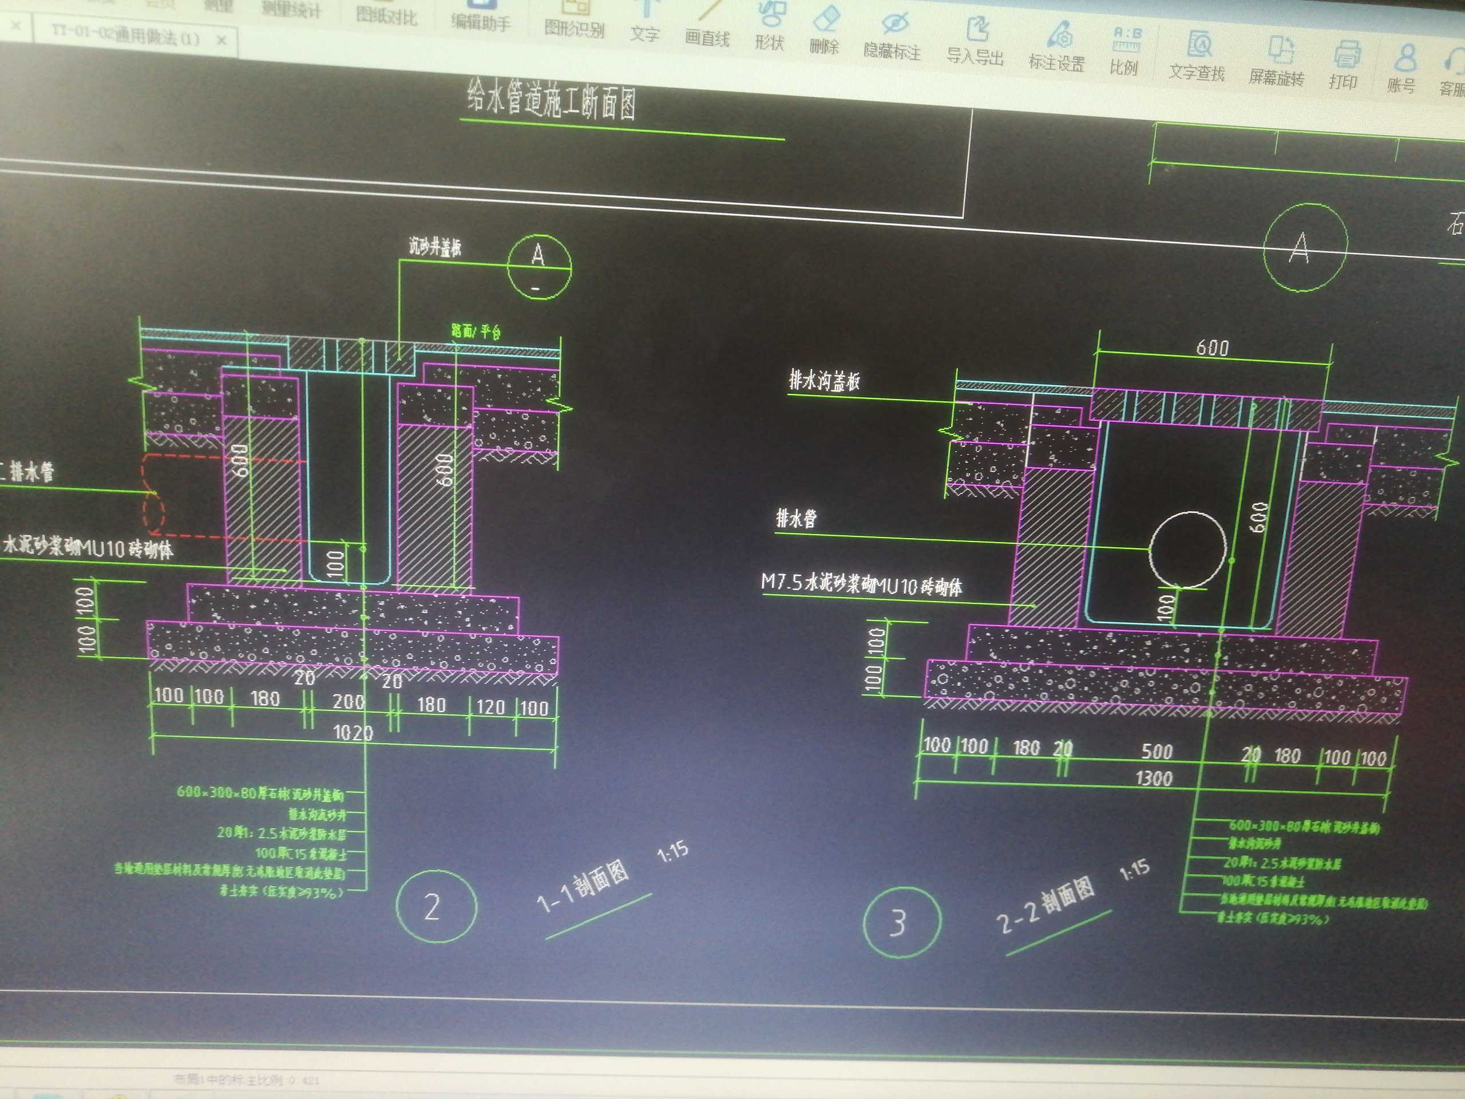Open 文字查找 text search
The height and width of the screenshot is (1099, 1465).
pos(1197,56)
